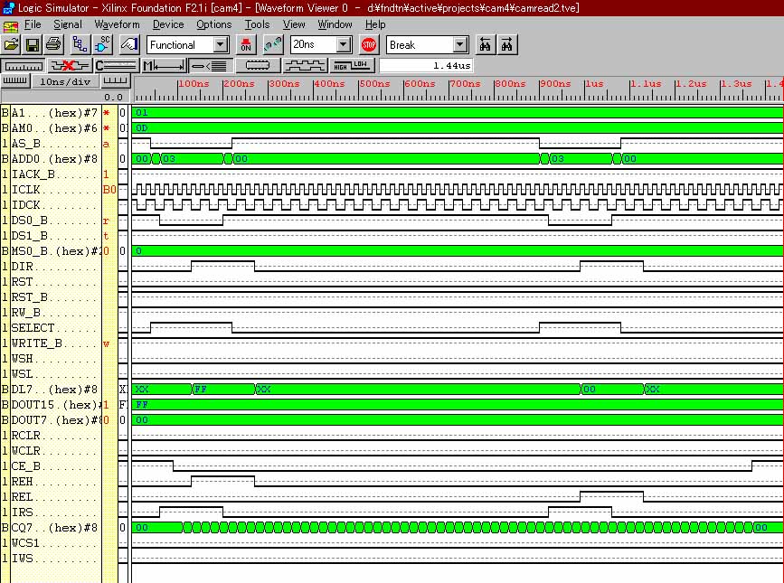This screenshot has height=583, width=784.
Task: Click the Print icon in toolbar
Action: [x=52, y=44]
